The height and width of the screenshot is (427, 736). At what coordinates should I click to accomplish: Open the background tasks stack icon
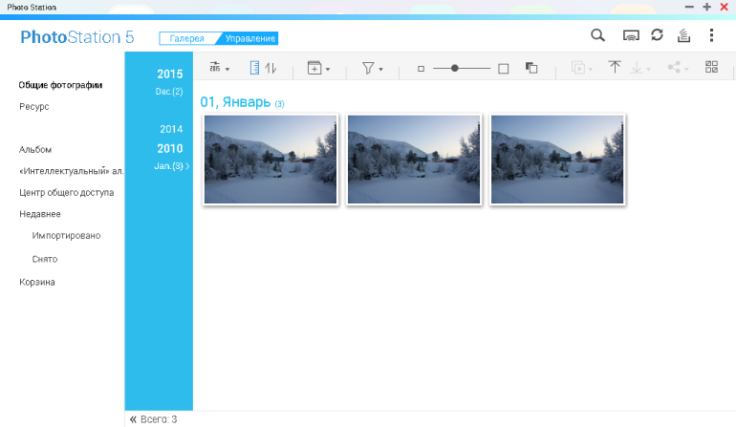(683, 35)
